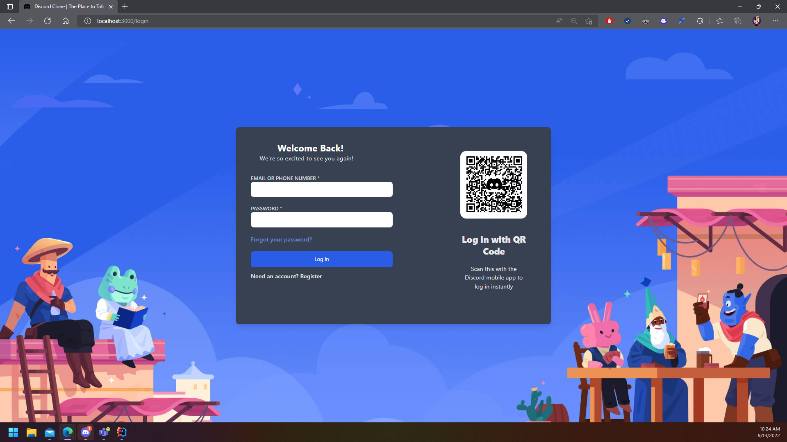Image resolution: width=787 pixels, height=442 pixels.
Task: Open the ghost-shaped privacy extension
Action: coord(663,21)
